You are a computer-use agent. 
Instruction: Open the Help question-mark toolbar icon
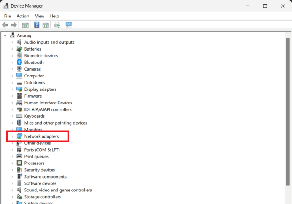pos(36,25)
